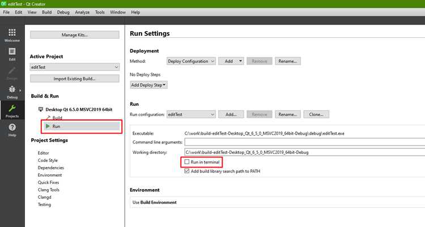
Task: Open the Tools menu
Action: tap(100, 12)
